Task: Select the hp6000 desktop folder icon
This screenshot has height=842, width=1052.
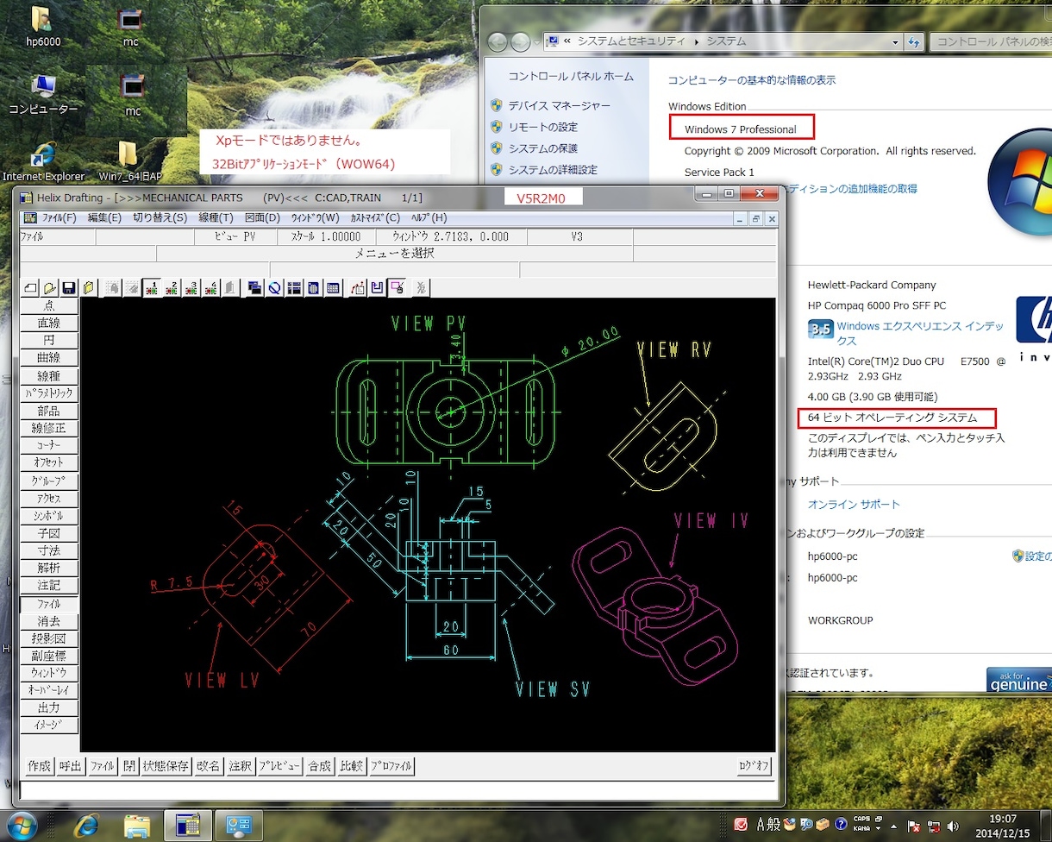Action: click(x=42, y=27)
